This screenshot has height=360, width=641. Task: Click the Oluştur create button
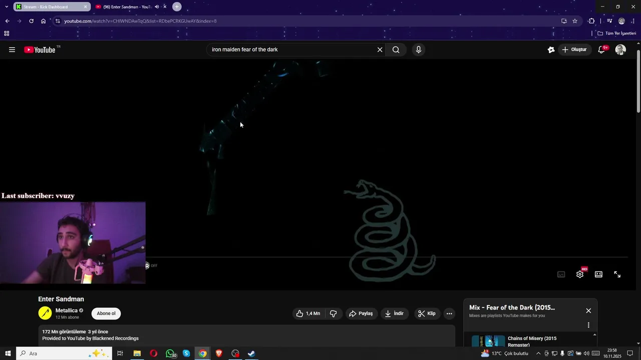tap(574, 49)
